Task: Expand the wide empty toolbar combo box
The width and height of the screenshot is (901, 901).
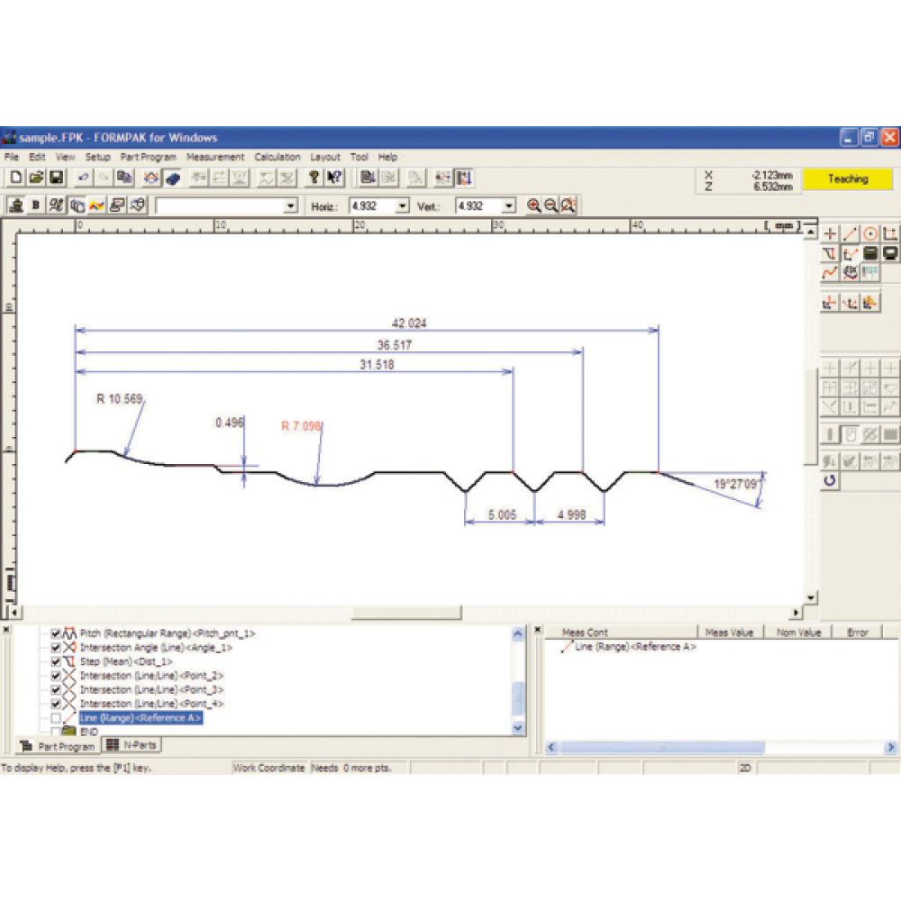Action: [x=290, y=206]
